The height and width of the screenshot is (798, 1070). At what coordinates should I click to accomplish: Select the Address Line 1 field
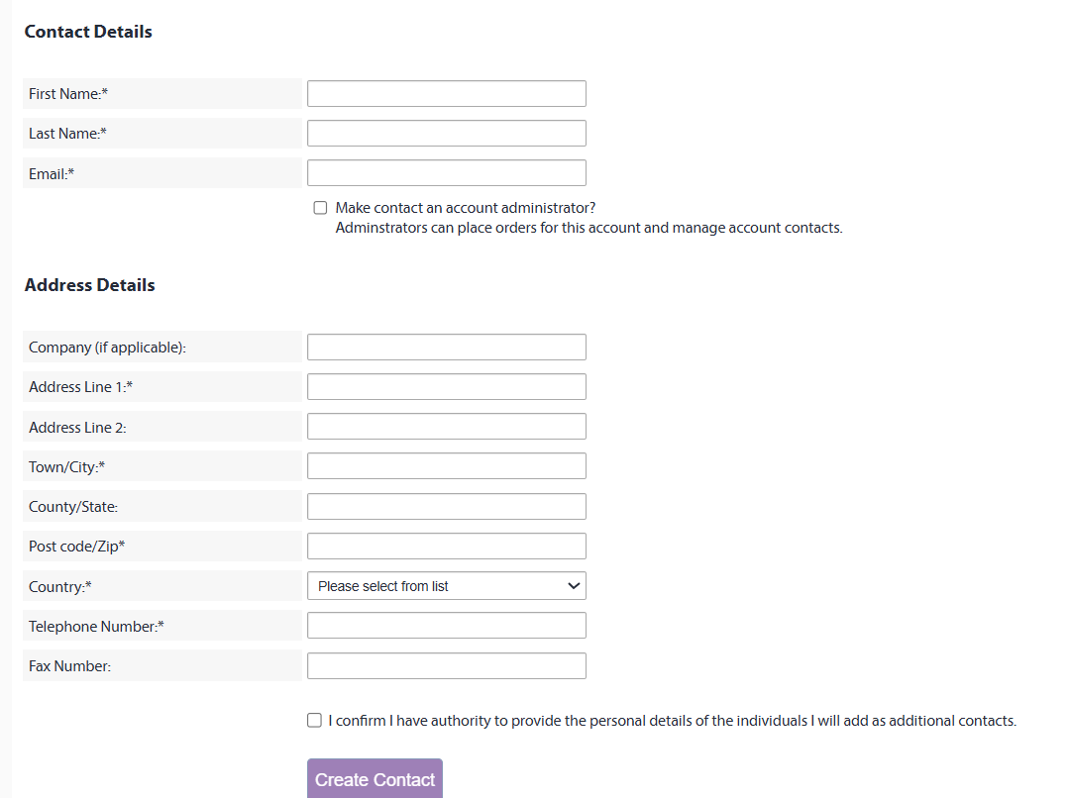coord(446,387)
